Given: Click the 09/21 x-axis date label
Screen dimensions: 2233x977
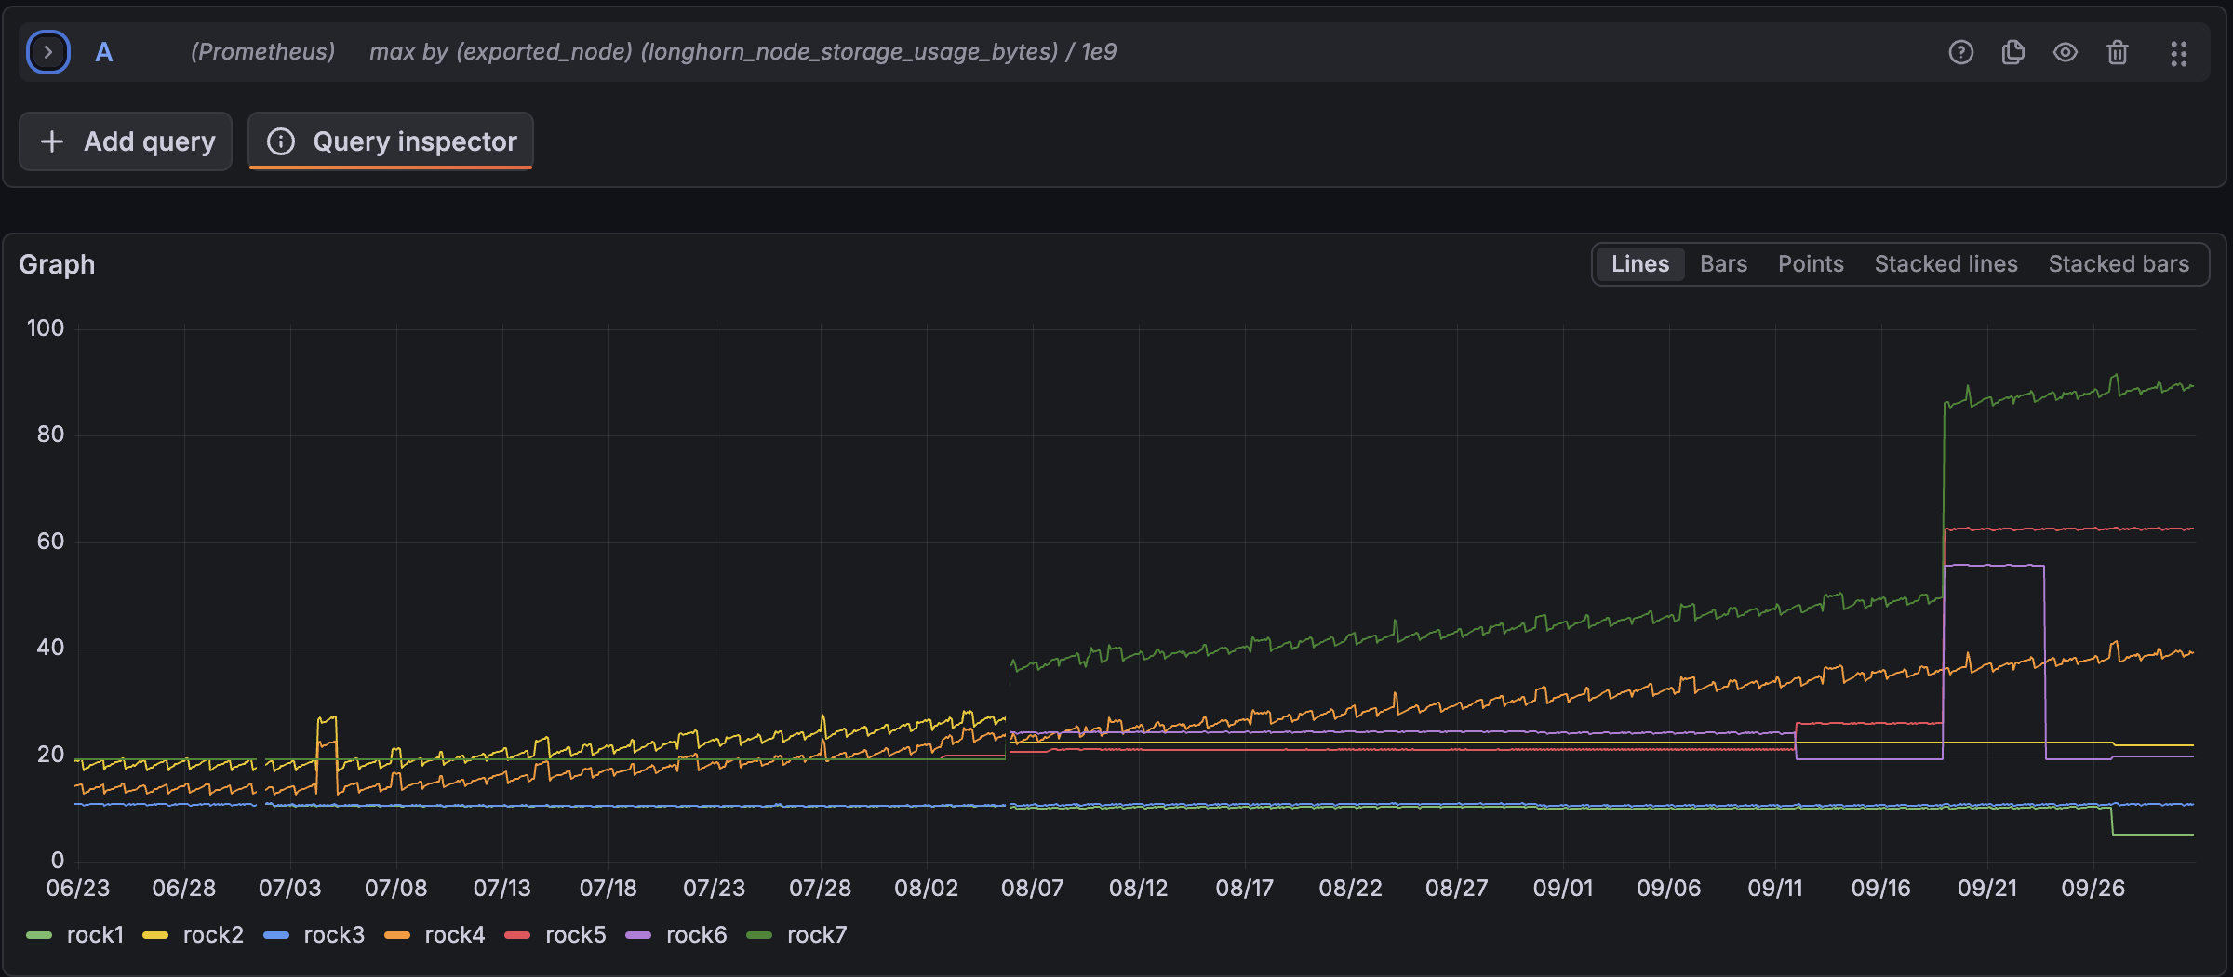Looking at the screenshot, I should [x=1986, y=888].
